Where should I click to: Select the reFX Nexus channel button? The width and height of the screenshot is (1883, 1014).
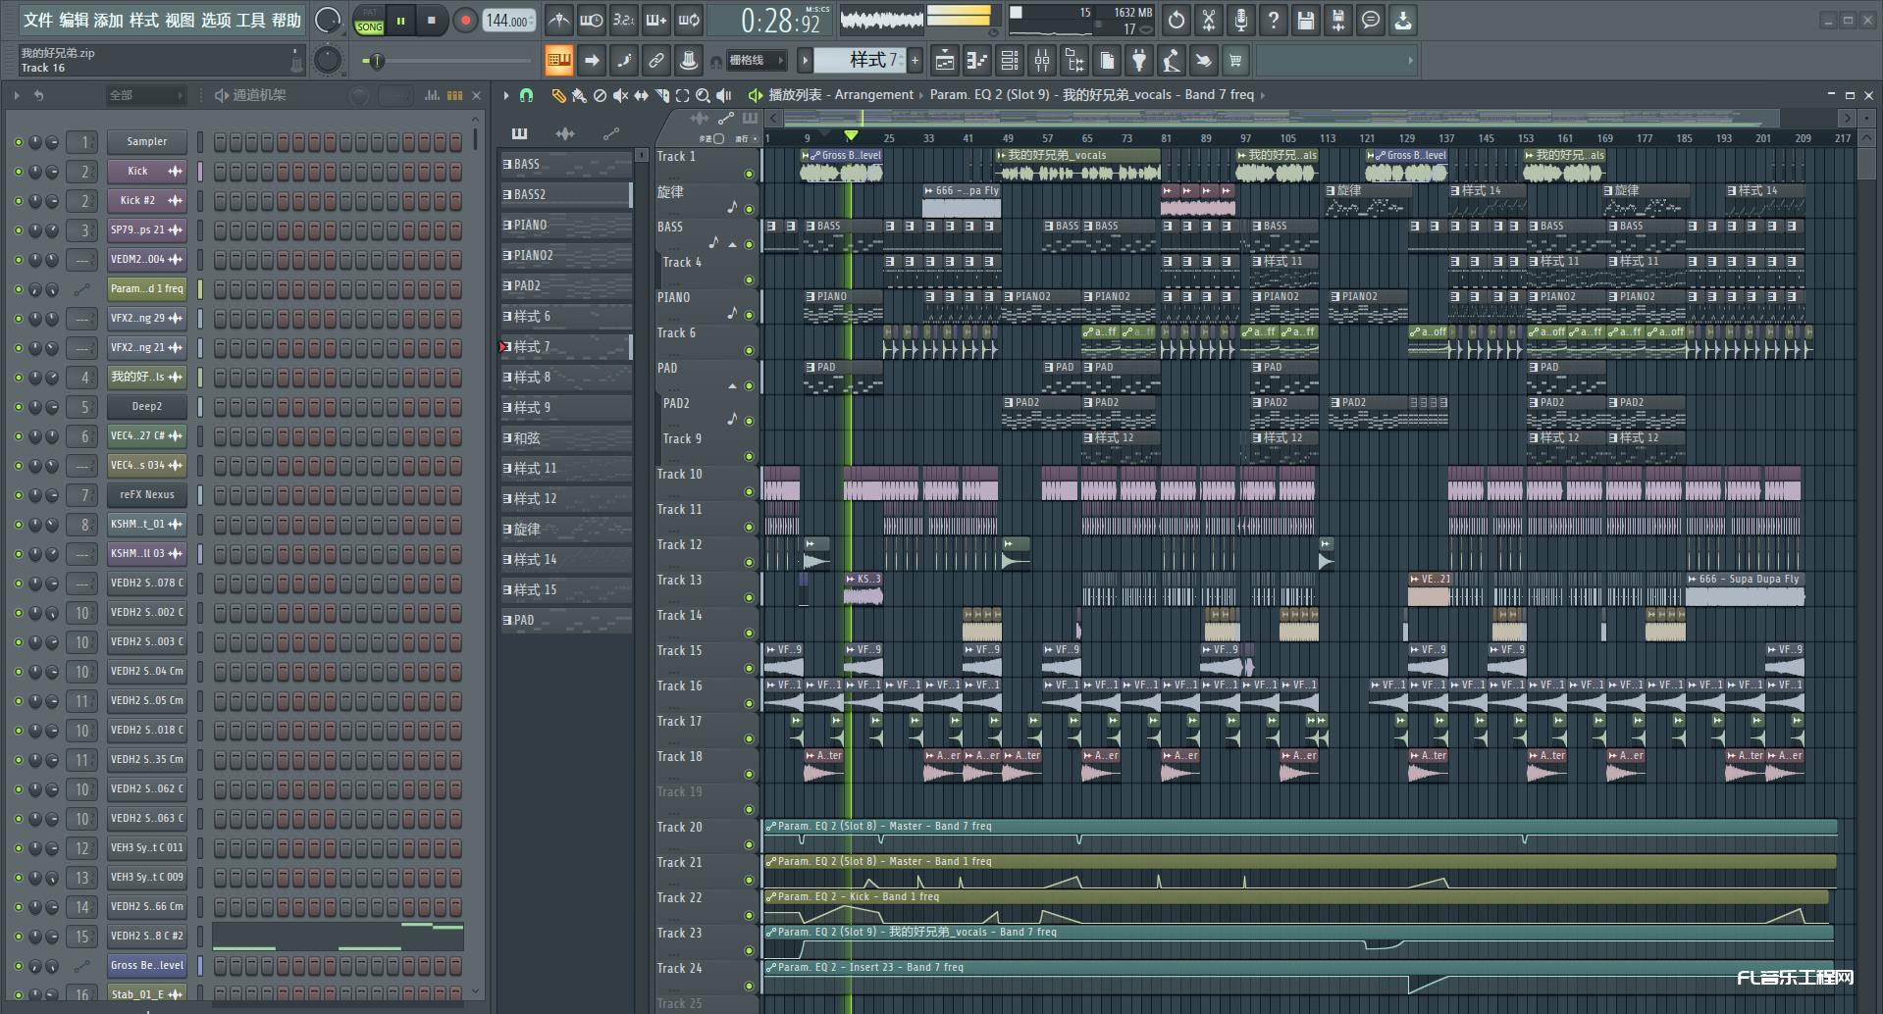click(147, 495)
